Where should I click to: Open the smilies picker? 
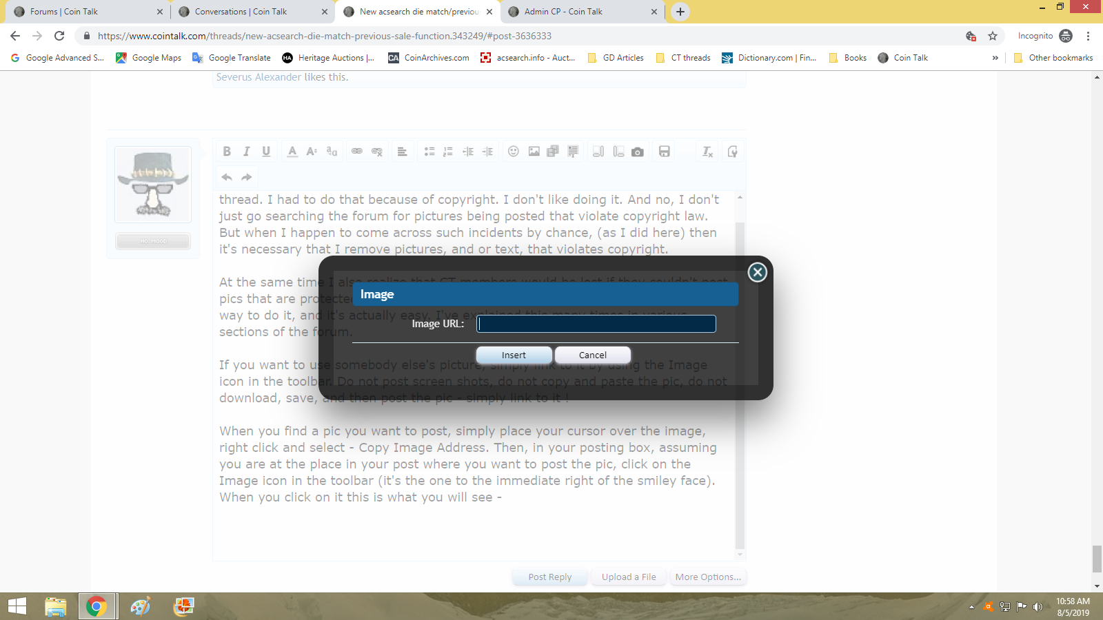click(514, 152)
